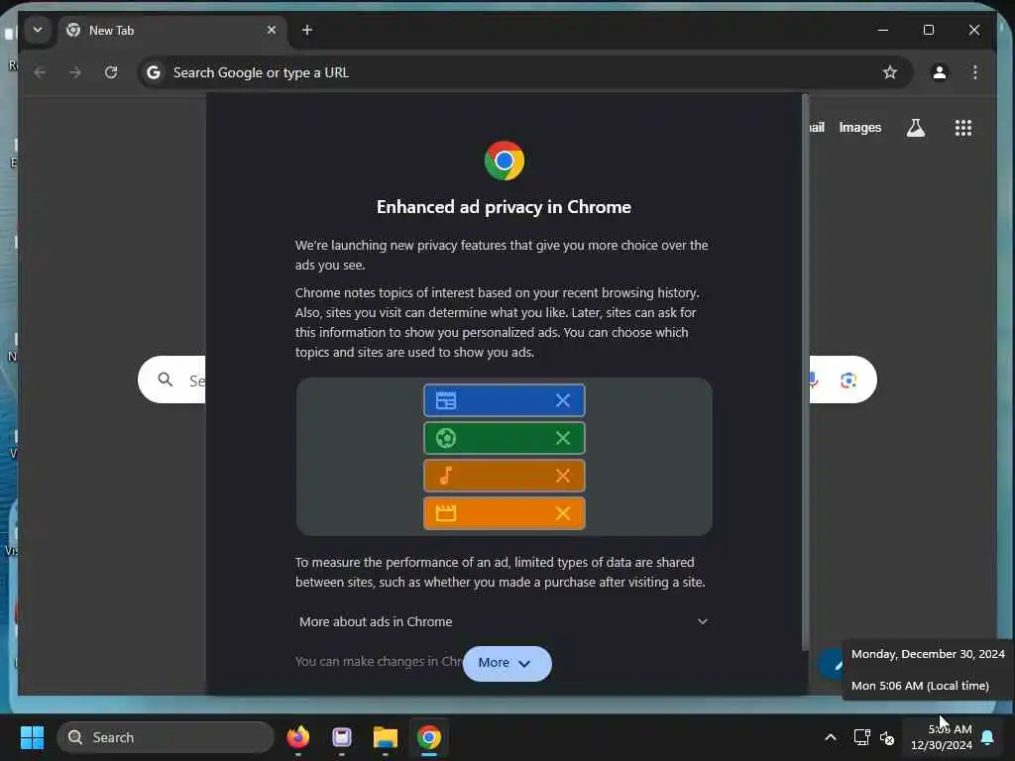Open the Chrome three-dot menu

coord(975,72)
